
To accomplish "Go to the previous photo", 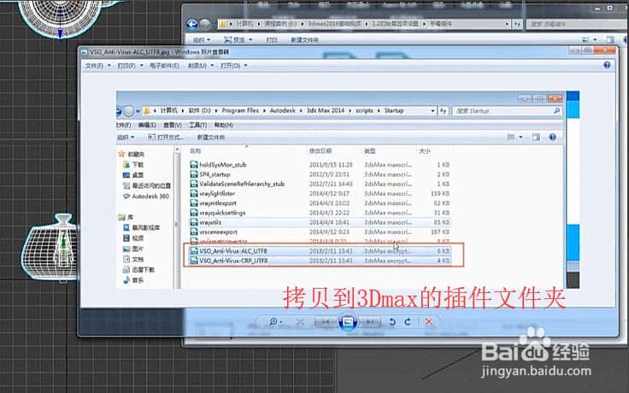I will [x=326, y=321].
